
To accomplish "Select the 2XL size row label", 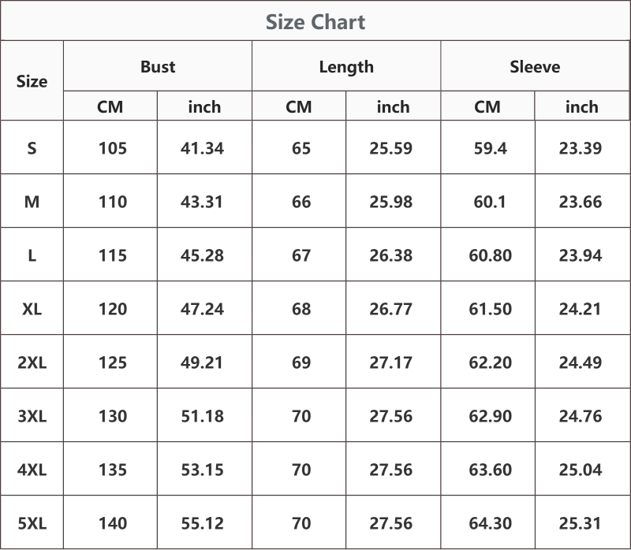I will (x=32, y=362).
